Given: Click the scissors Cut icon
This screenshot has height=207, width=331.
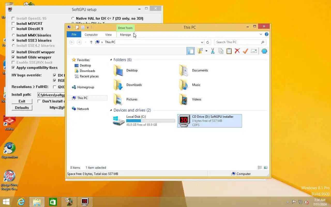Looking at the screenshot, I should click(x=213, y=51).
